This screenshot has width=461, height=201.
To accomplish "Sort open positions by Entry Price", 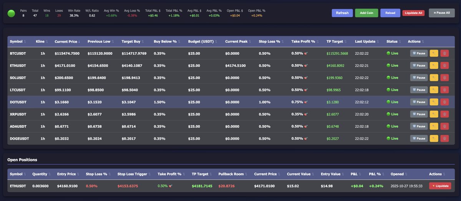I will click(x=68, y=174).
